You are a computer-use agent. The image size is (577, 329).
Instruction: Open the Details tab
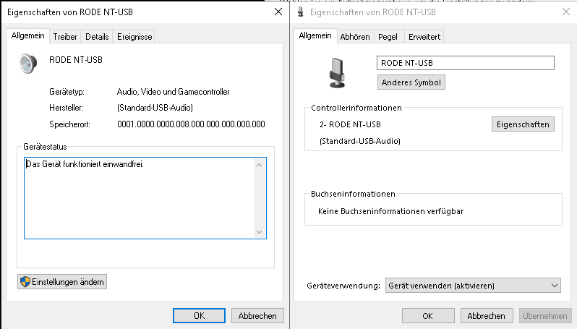point(97,37)
